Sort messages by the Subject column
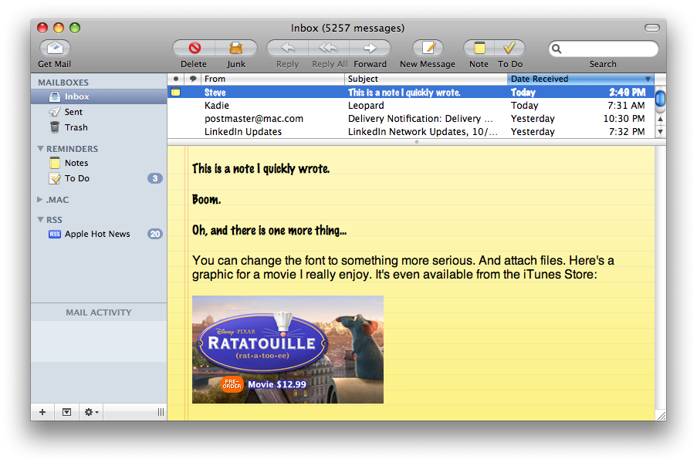This screenshot has width=697, height=463. (426, 79)
